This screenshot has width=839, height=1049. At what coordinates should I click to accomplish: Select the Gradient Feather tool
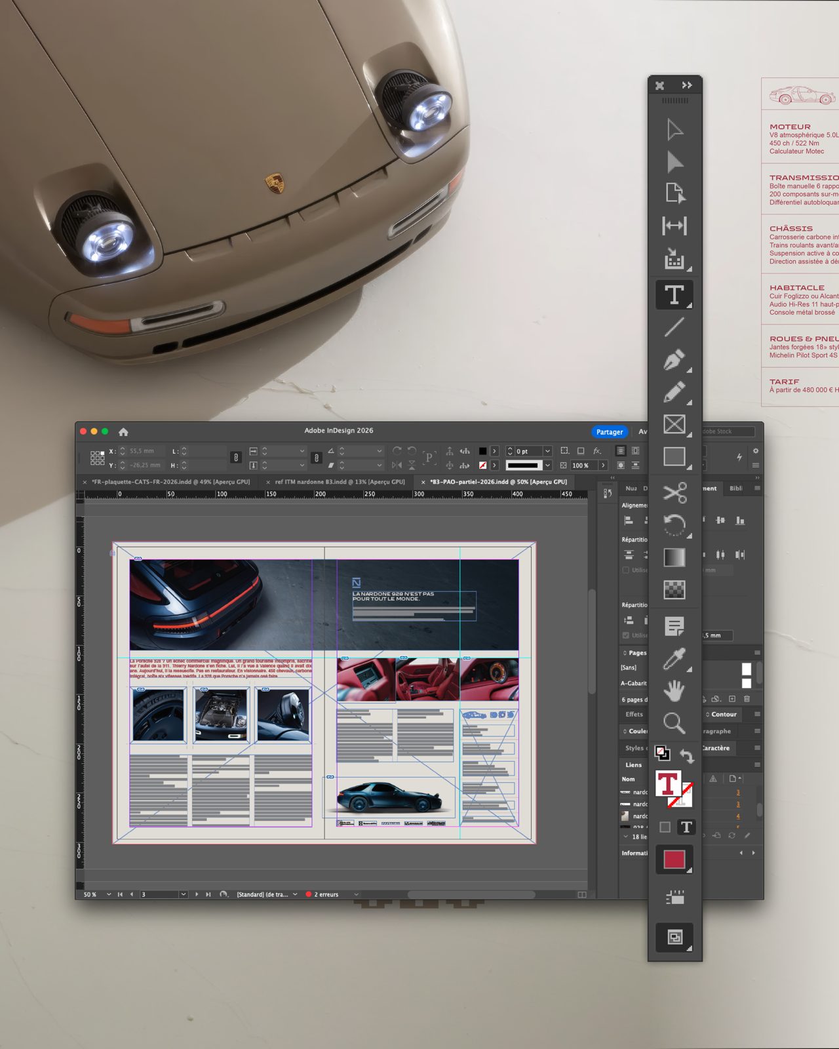(674, 589)
